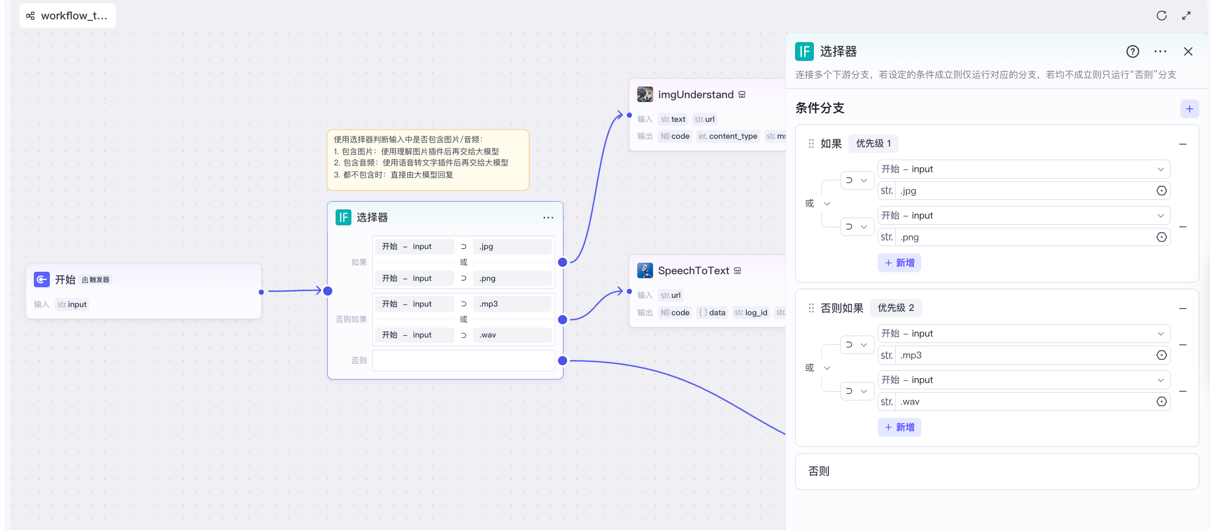Click the SpeechToText node icon

point(645,270)
